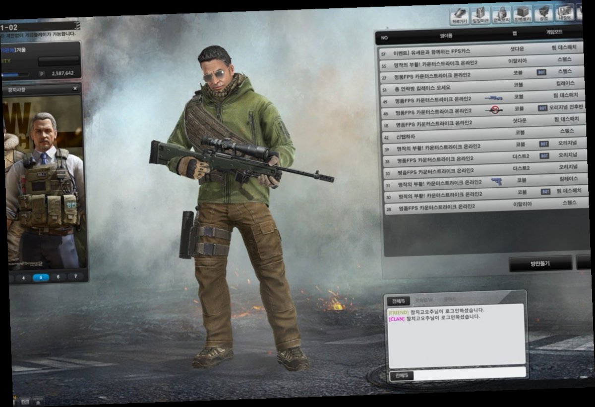Image resolution: width=595 pixels, height=407 pixels.
Task: Click the sniper rifle icon in room 49
Action: pos(494,98)
